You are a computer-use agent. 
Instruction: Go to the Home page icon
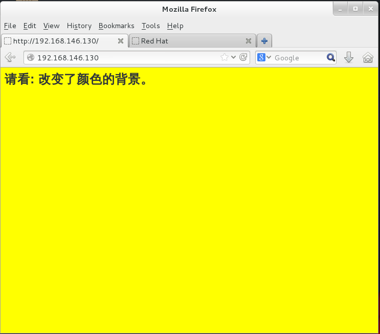pos(368,57)
